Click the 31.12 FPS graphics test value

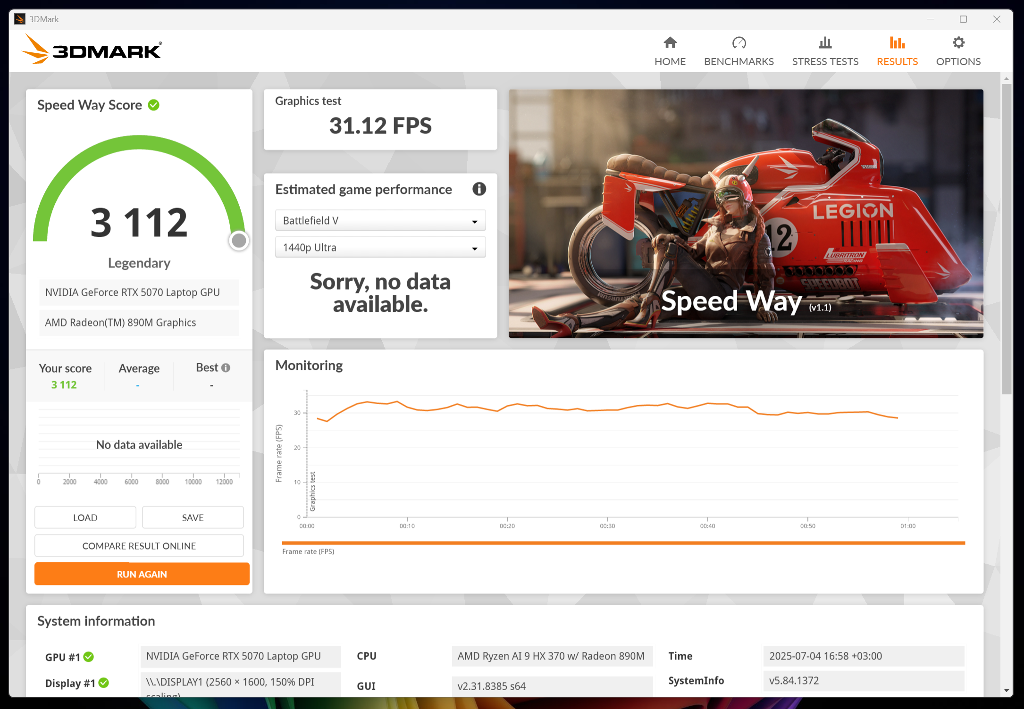pyautogui.click(x=380, y=125)
